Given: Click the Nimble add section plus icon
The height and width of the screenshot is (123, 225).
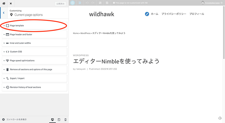Looking at the screenshot, I should 73,3.
